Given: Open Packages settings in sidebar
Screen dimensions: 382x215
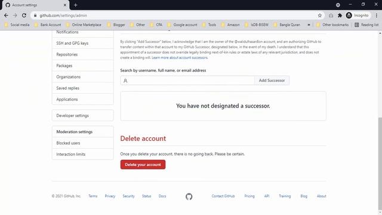Looking at the screenshot, I should tap(83, 66).
